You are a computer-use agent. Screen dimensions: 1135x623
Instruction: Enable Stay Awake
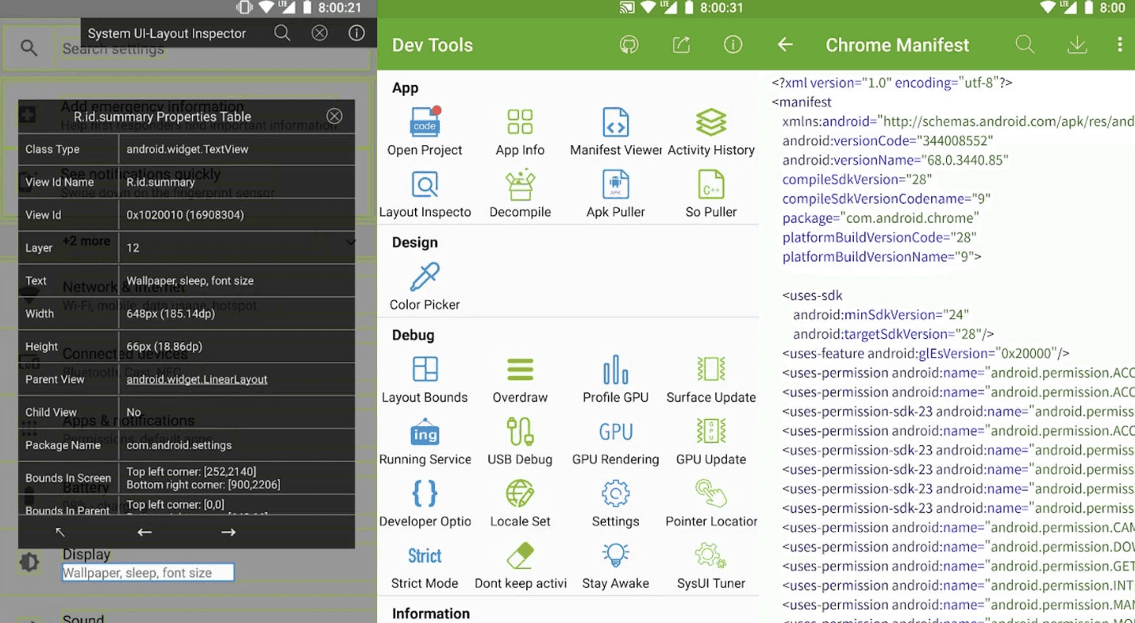click(x=616, y=563)
